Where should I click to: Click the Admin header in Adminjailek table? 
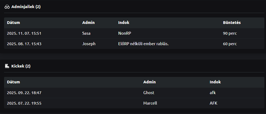coord(88,23)
